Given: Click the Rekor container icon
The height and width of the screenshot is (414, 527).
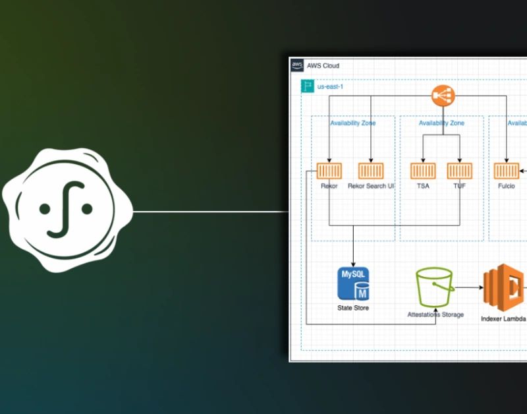Looking at the screenshot, I should click(x=329, y=171).
